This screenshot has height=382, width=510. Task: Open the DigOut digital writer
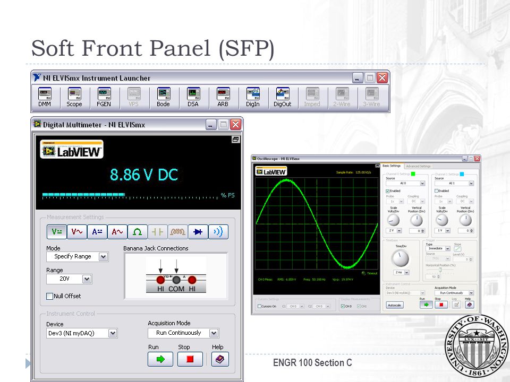282,97
